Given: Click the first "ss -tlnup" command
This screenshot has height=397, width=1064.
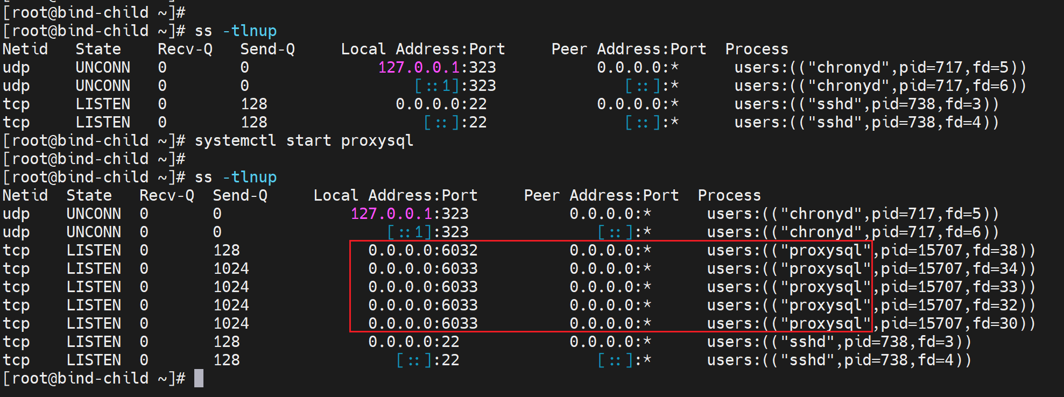Looking at the screenshot, I should (235, 31).
